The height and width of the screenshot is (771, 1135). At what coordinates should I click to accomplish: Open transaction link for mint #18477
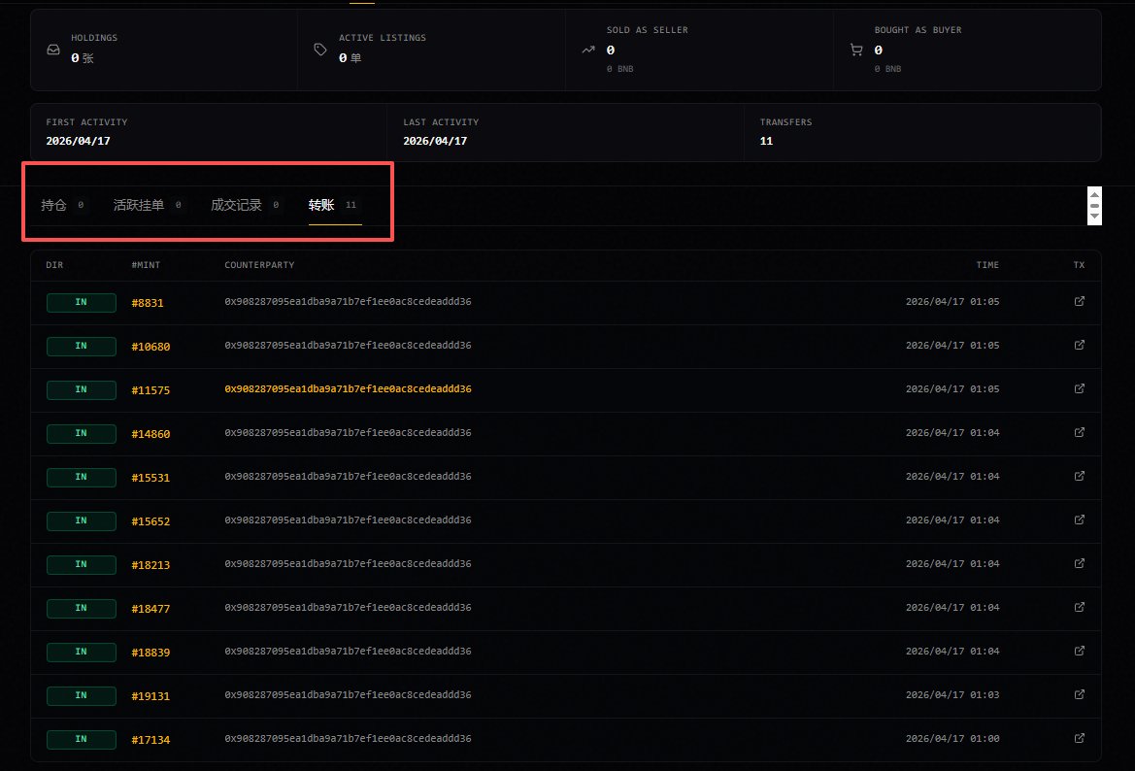coord(1080,608)
